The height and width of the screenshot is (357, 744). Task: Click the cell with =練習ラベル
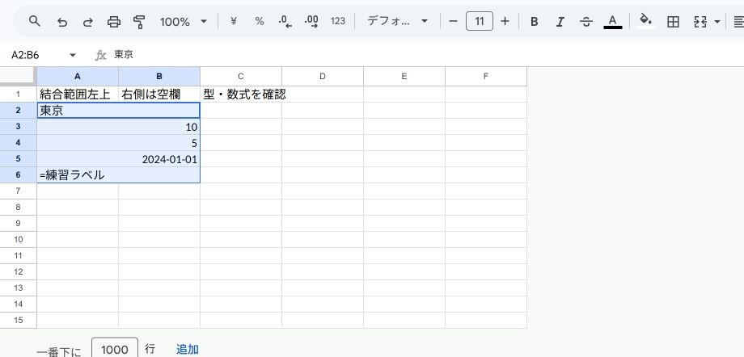tap(119, 175)
